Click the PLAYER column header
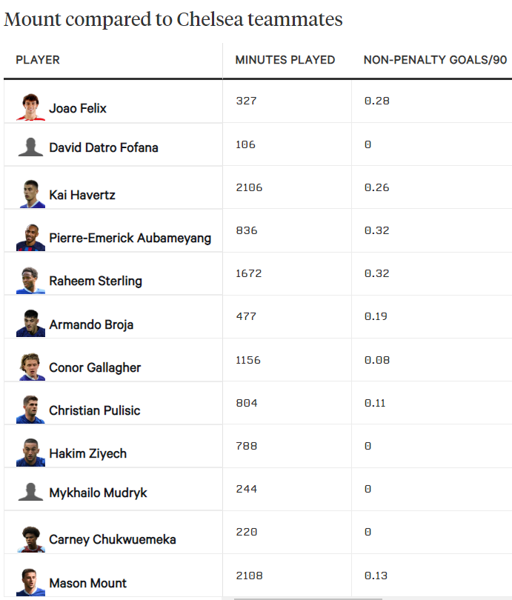 click(x=38, y=60)
